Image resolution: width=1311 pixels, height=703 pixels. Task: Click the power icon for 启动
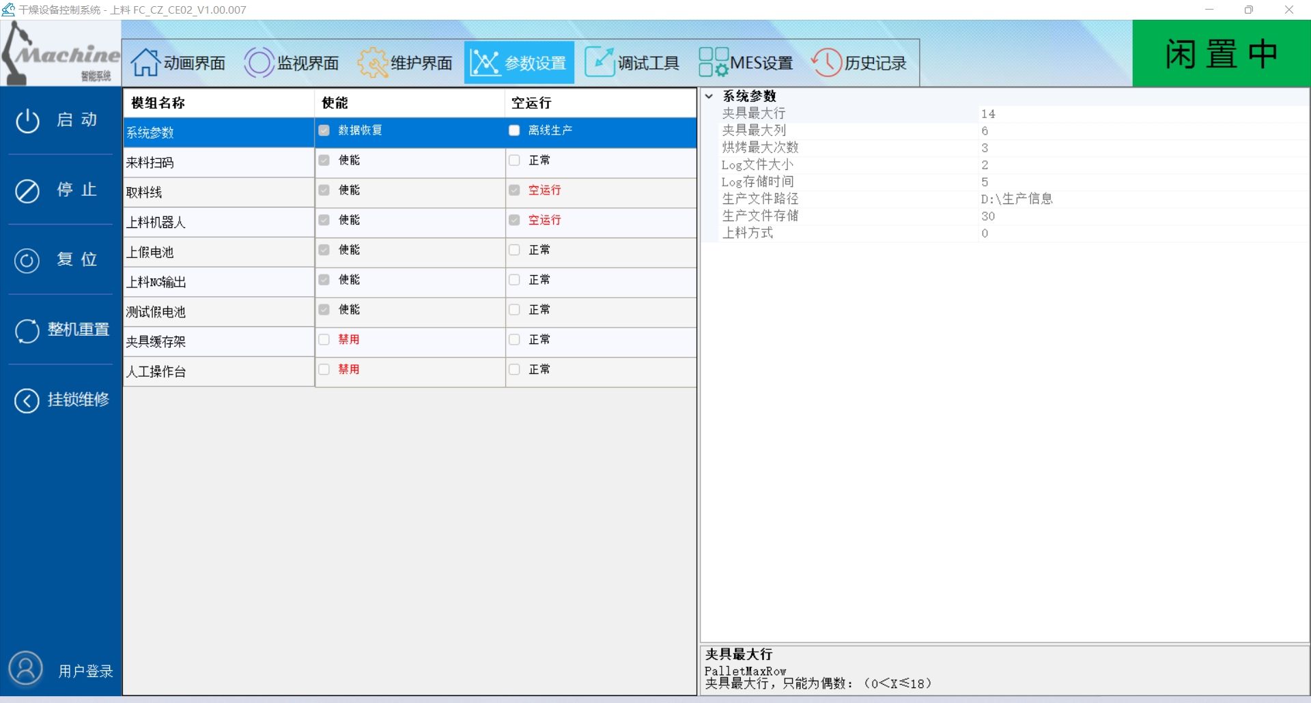27,121
